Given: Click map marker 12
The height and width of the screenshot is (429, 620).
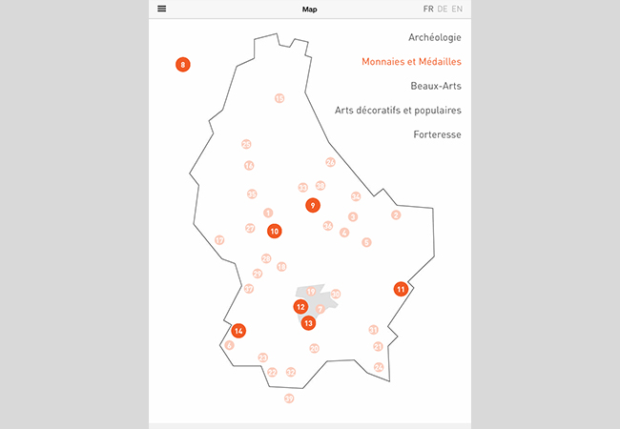Looking at the screenshot, I should click(300, 307).
